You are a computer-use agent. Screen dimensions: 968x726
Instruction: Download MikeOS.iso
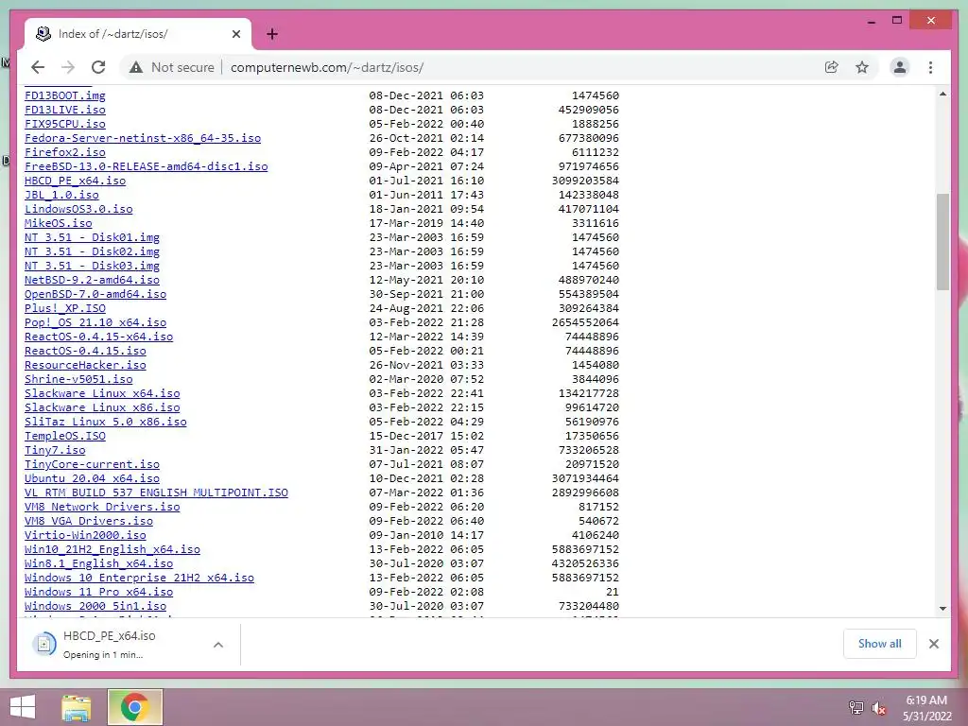point(58,223)
